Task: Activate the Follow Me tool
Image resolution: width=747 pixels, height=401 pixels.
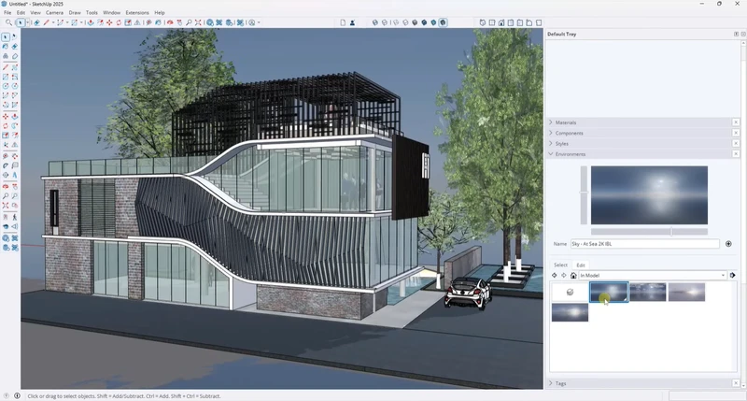Action: click(15, 125)
